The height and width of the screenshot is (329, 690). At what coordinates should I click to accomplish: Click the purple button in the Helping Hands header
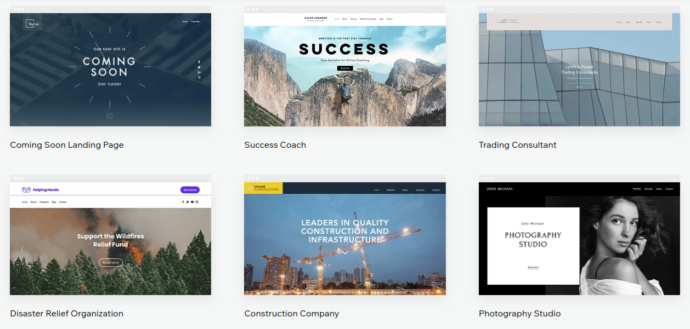point(190,190)
